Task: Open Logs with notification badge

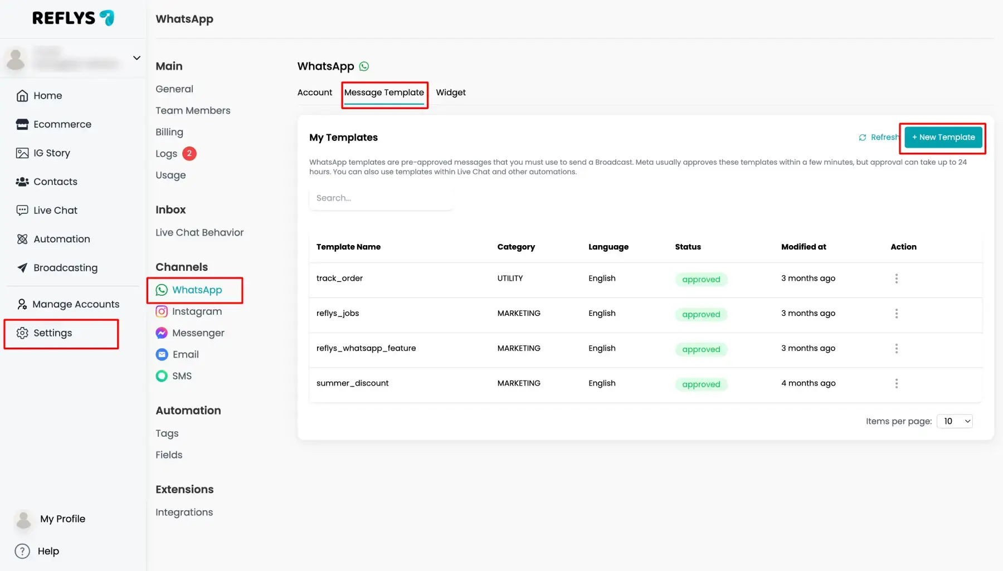Action: click(176, 154)
